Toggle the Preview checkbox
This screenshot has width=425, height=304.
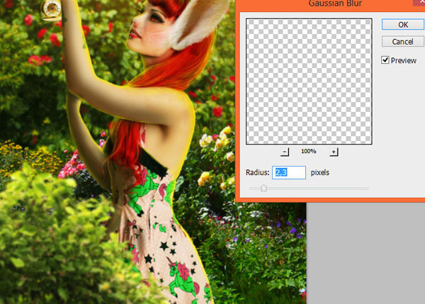pyautogui.click(x=385, y=60)
